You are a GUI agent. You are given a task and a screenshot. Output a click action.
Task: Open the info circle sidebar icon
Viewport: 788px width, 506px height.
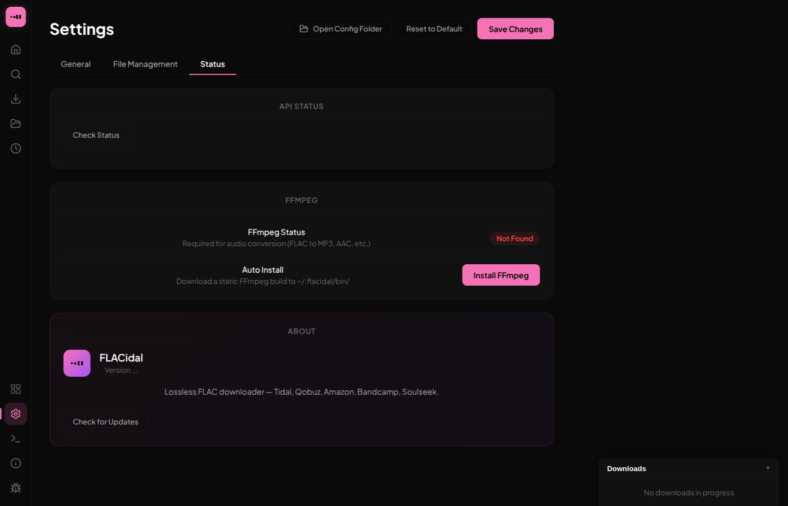coord(16,463)
